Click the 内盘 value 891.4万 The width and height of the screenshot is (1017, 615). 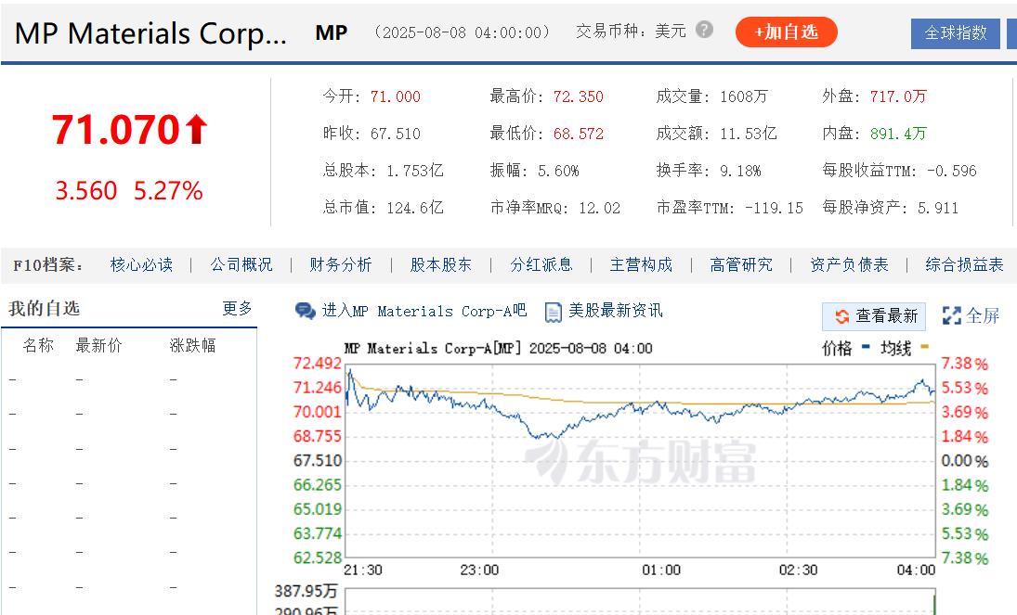pyautogui.click(x=898, y=134)
